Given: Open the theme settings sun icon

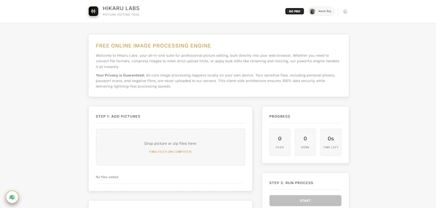Looking at the screenshot, I should [x=345, y=11].
